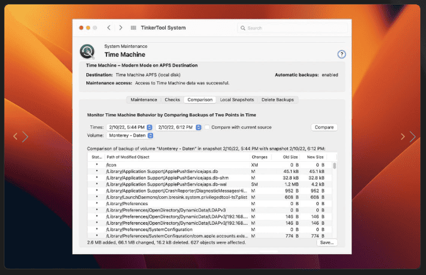Switch to the Maintenance tab
Viewport: 426px width, 275px height.
point(144,100)
